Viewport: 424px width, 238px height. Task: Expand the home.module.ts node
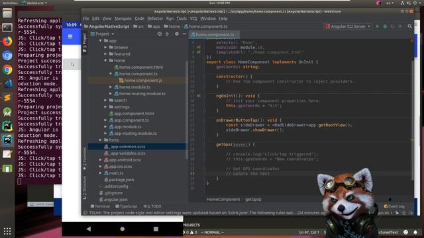pos(111,87)
